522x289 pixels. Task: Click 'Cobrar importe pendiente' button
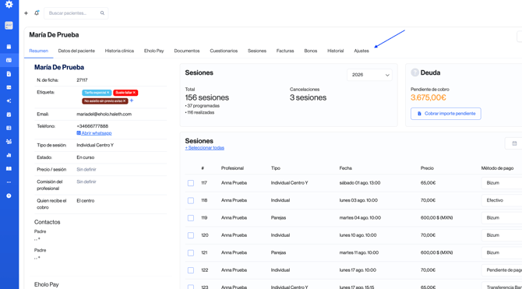[x=446, y=114]
